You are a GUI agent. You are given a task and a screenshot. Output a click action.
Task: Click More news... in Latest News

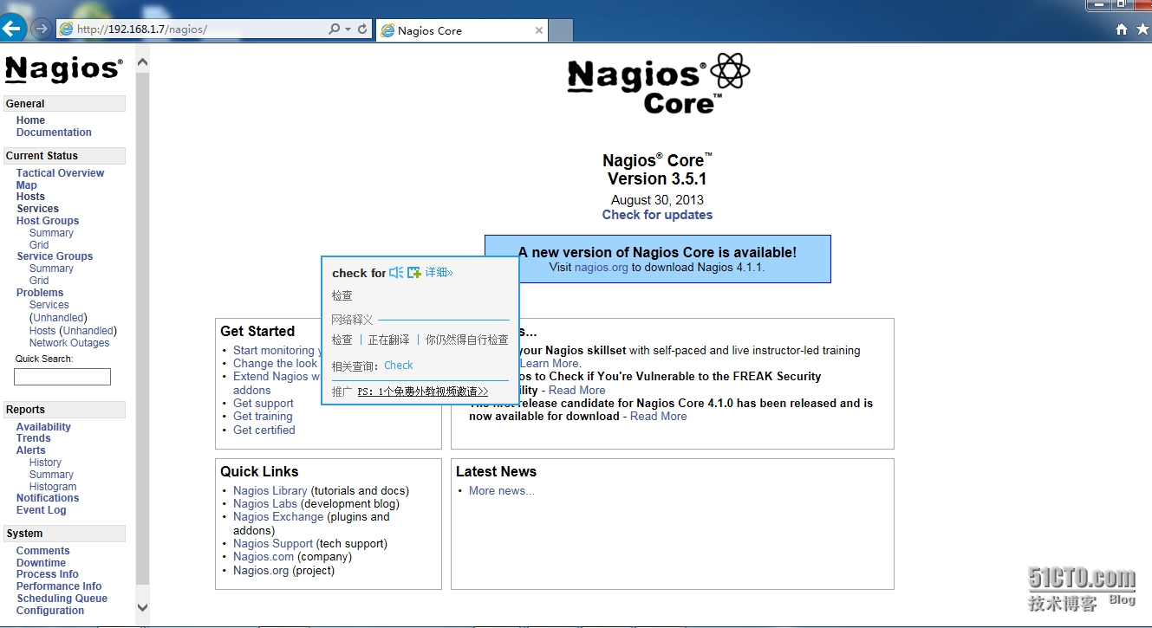point(502,491)
